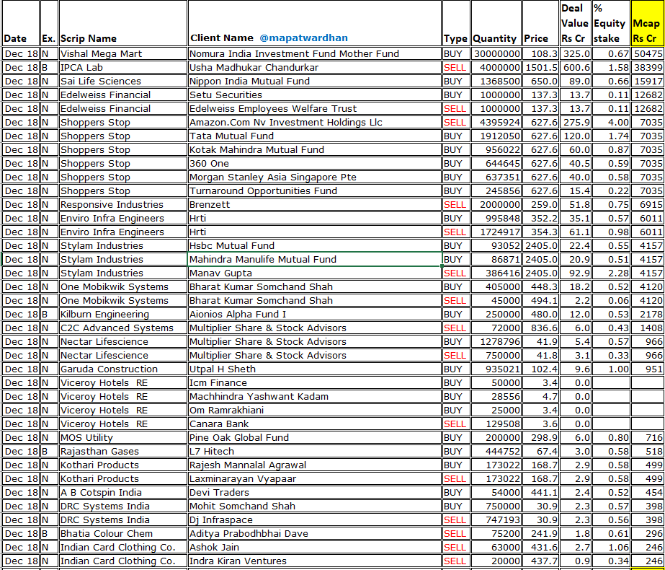Select Morgan Stanley Asia Singapore Pte
This screenshot has height=570, width=665.
point(315,177)
